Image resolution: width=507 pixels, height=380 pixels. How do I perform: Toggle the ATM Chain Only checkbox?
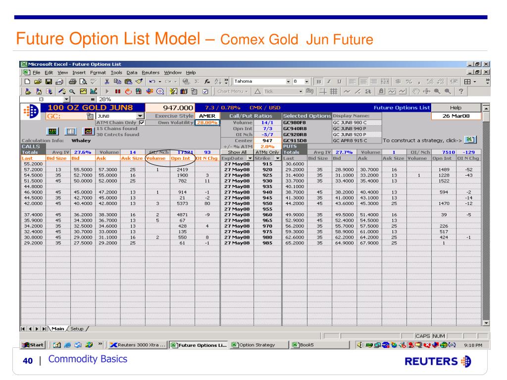coord(142,123)
